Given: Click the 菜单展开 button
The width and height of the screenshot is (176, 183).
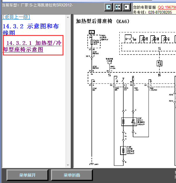Looking at the screenshot, I should pos(27,175).
